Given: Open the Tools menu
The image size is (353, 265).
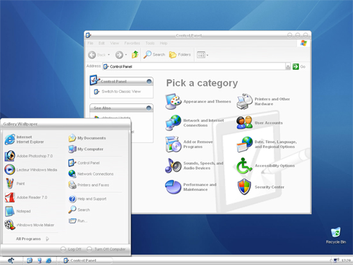Looking at the screenshot, I should (x=150, y=43).
